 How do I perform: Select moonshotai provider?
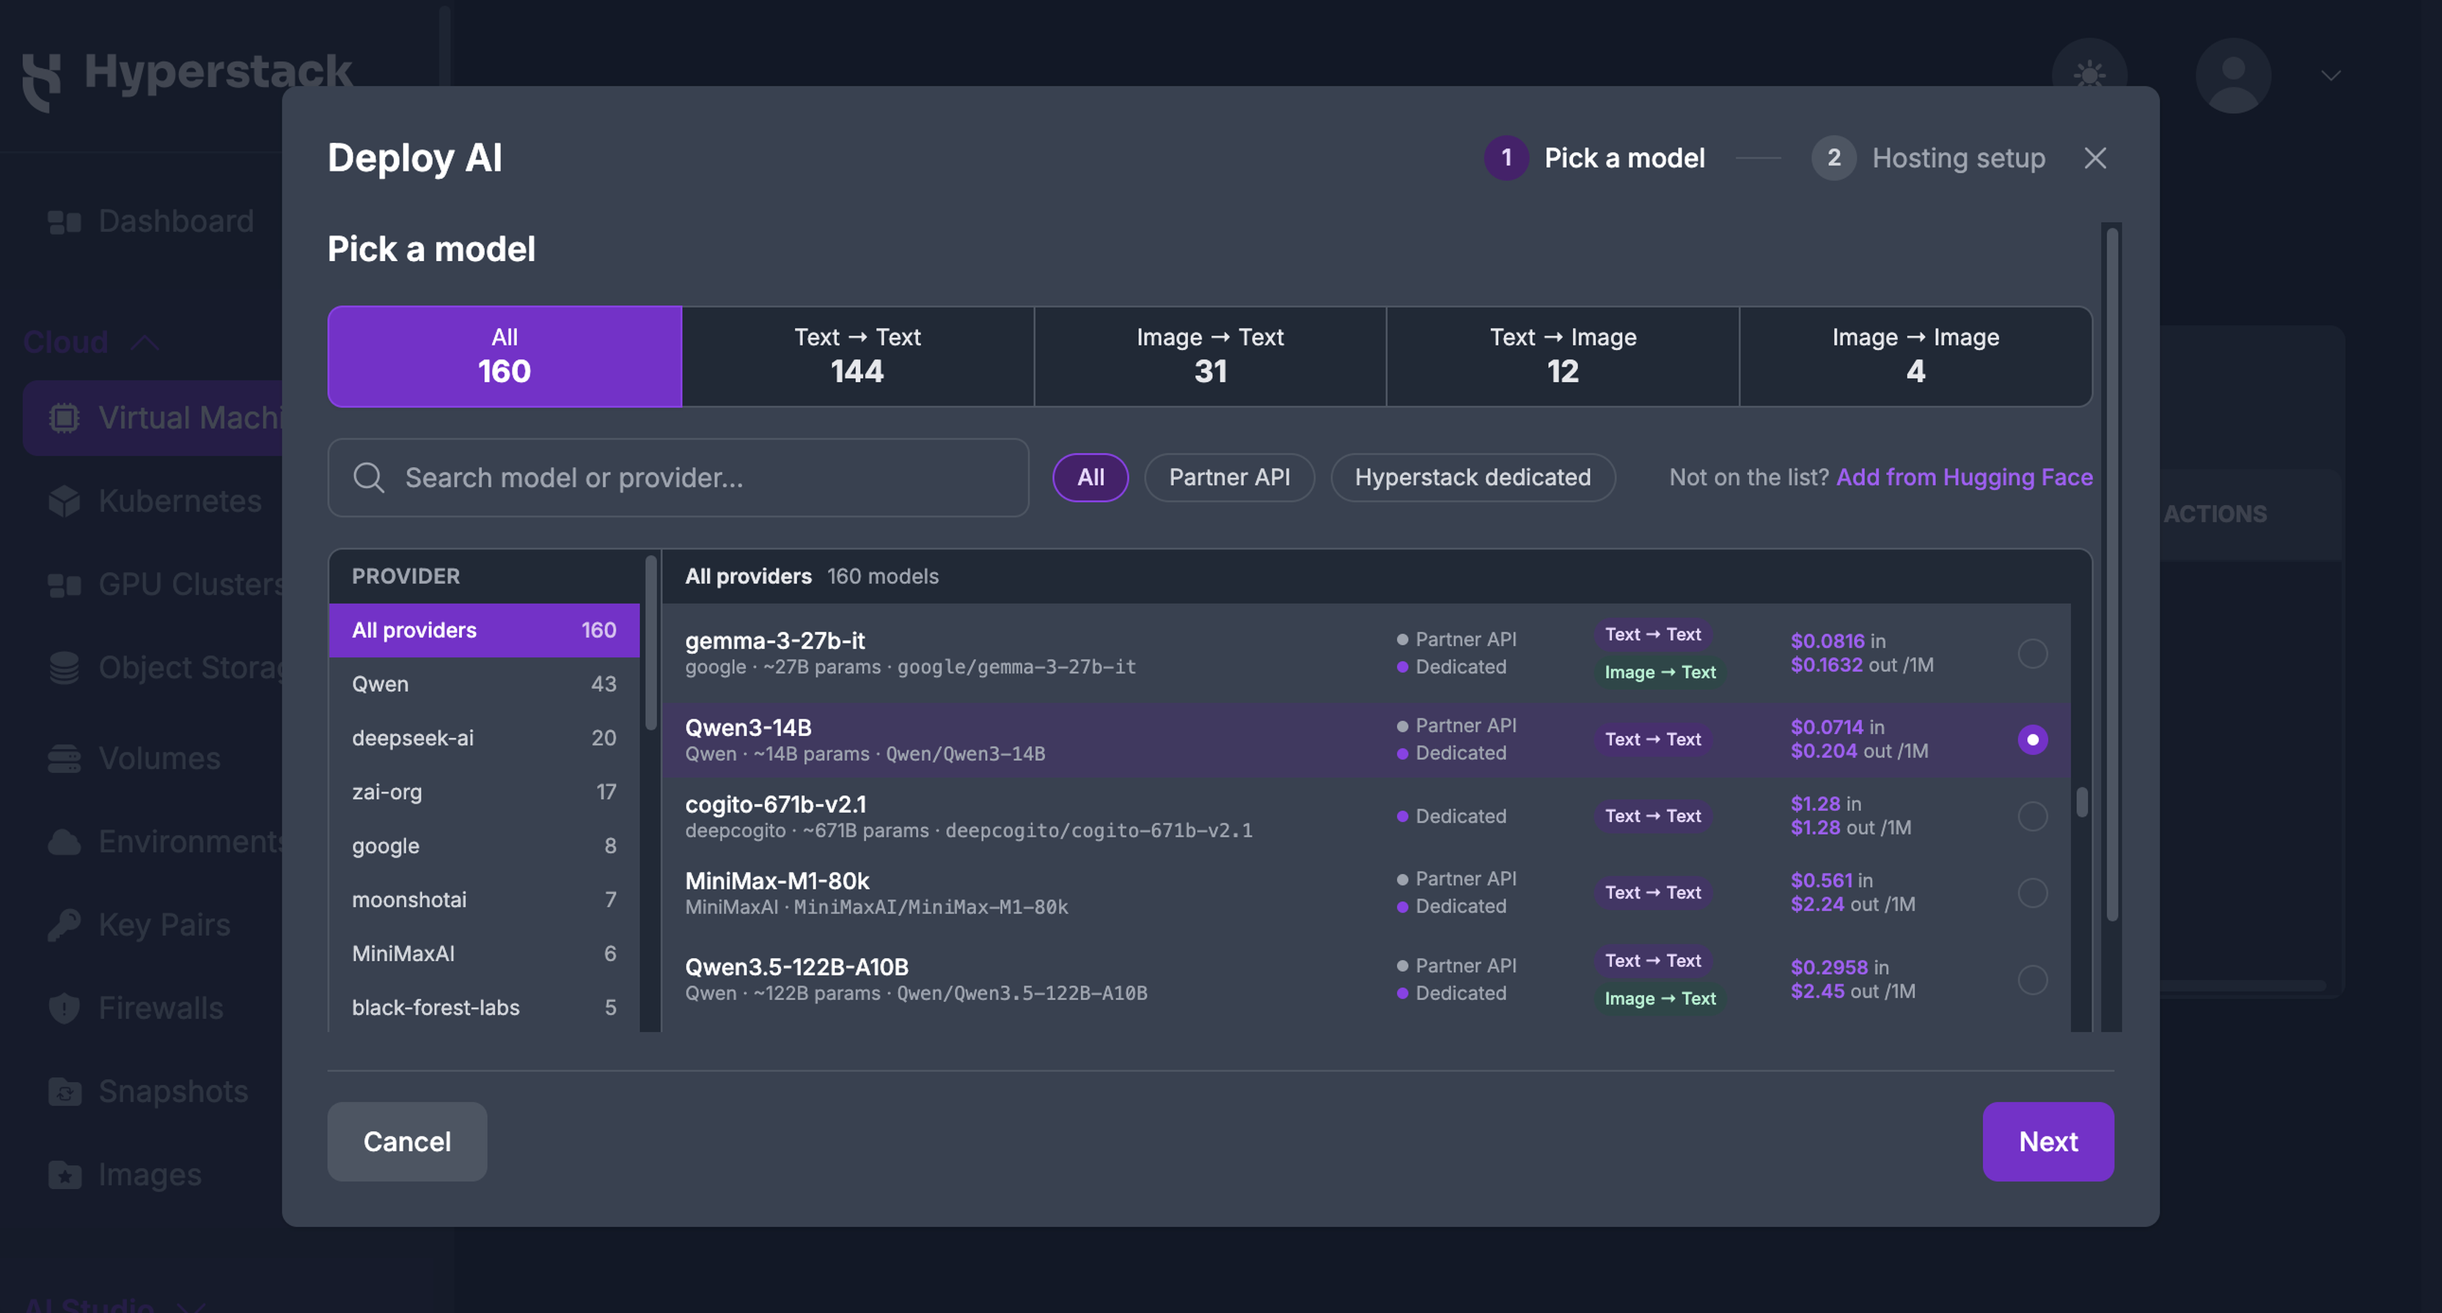point(483,900)
